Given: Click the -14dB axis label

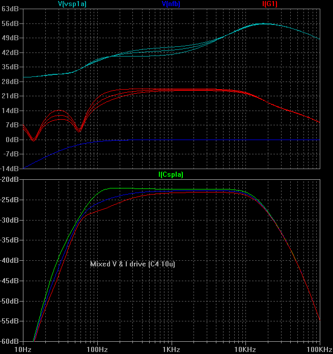Looking at the screenshot, I should 9,169.
